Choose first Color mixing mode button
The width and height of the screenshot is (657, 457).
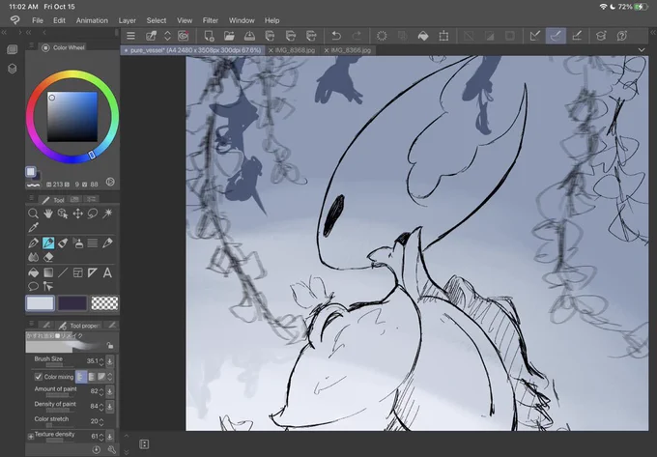tap(80, 377)
